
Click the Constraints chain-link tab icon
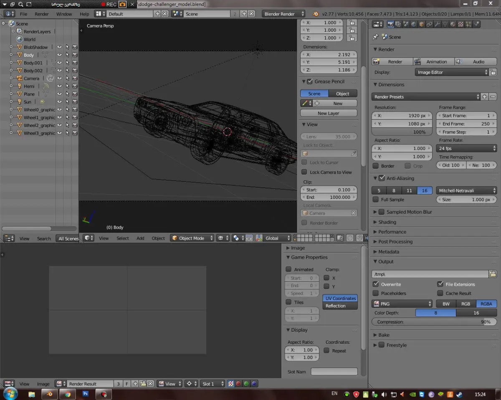(429, 24)
